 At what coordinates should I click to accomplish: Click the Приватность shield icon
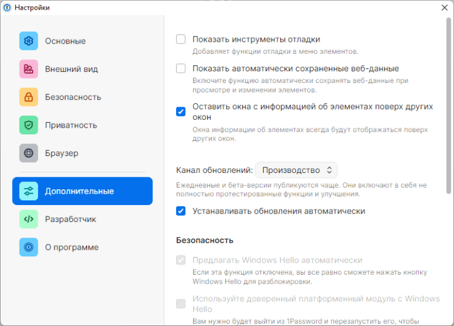28,125
